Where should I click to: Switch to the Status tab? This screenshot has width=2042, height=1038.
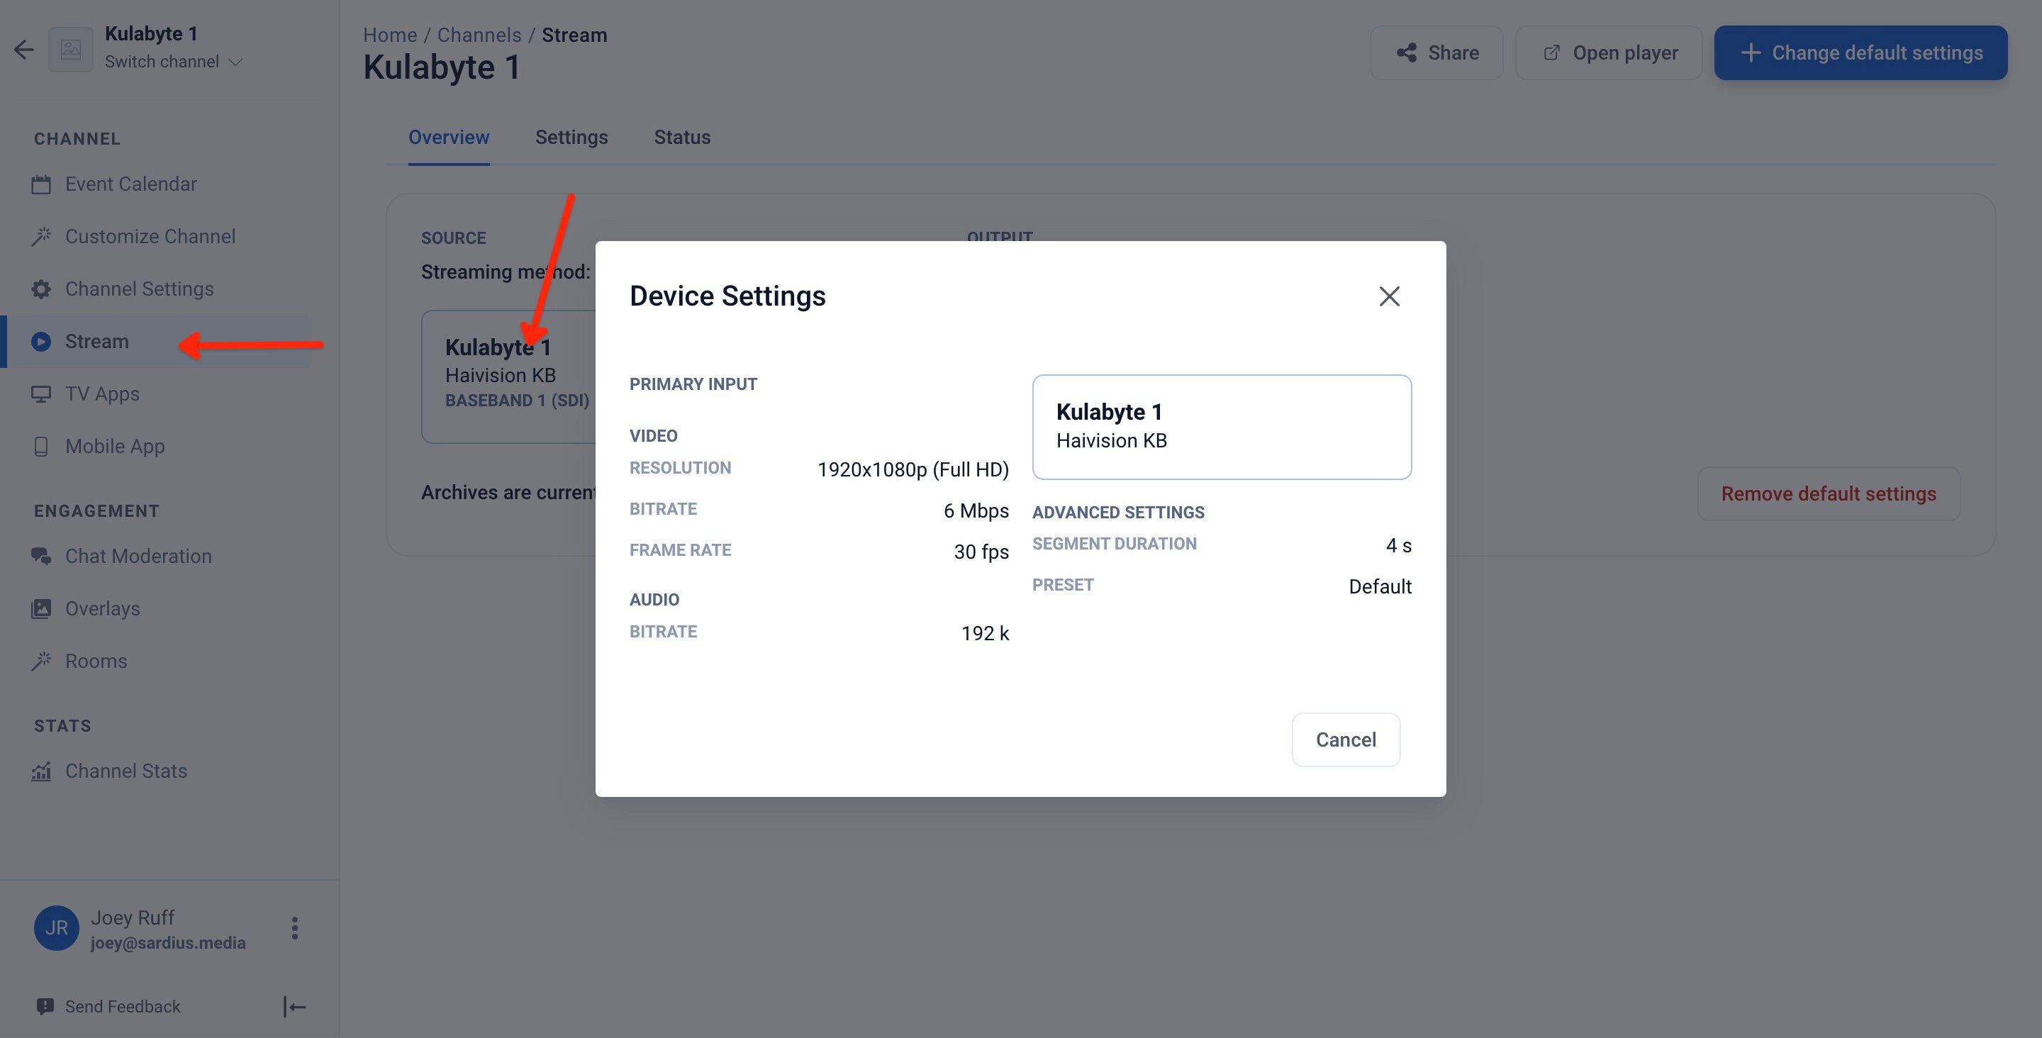681,137
